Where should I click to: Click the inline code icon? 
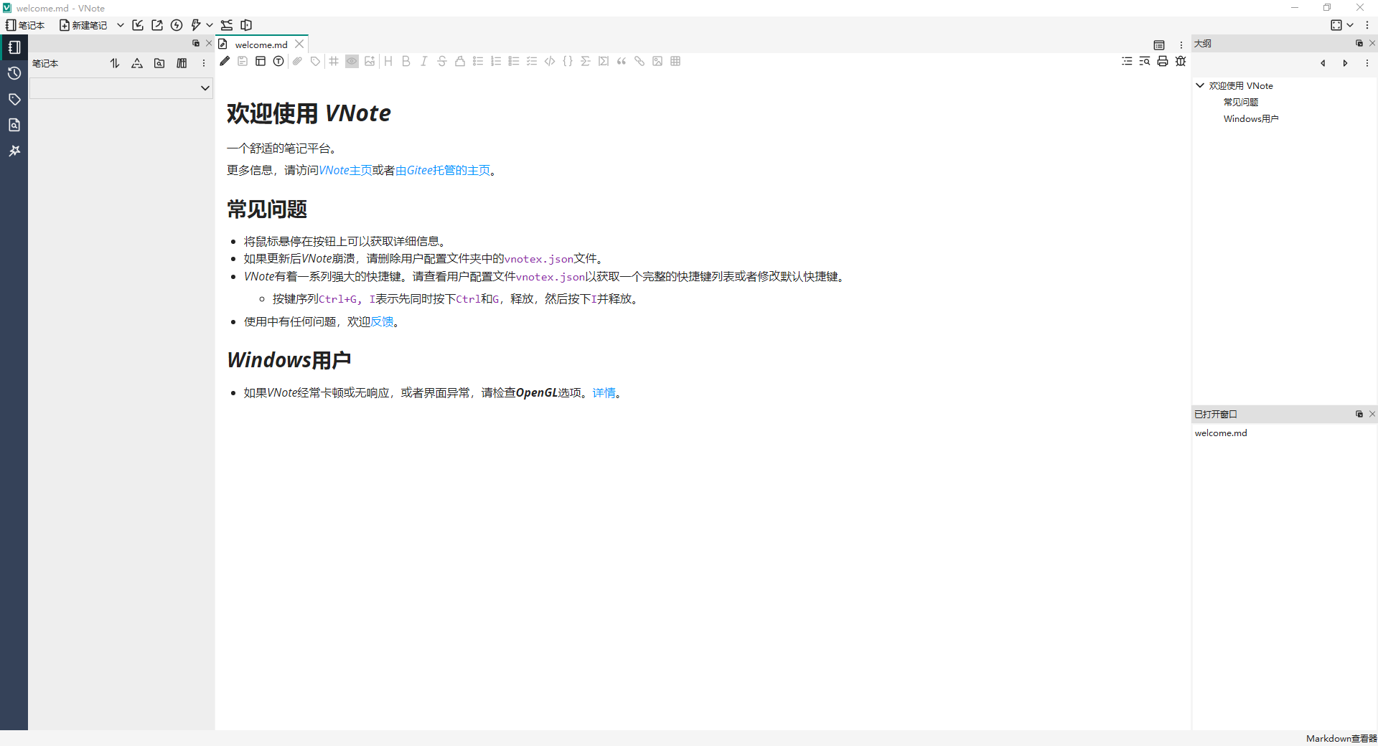click(x=550, y=62)
